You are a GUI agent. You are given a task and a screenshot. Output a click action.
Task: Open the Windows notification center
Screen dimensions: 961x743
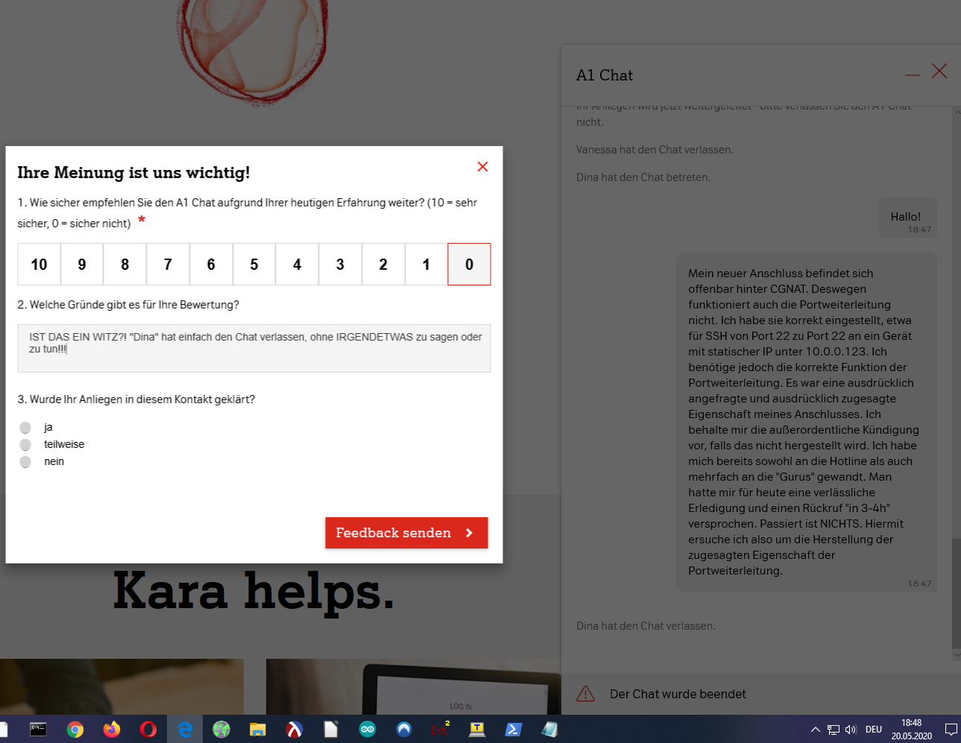tap(951, 730)
